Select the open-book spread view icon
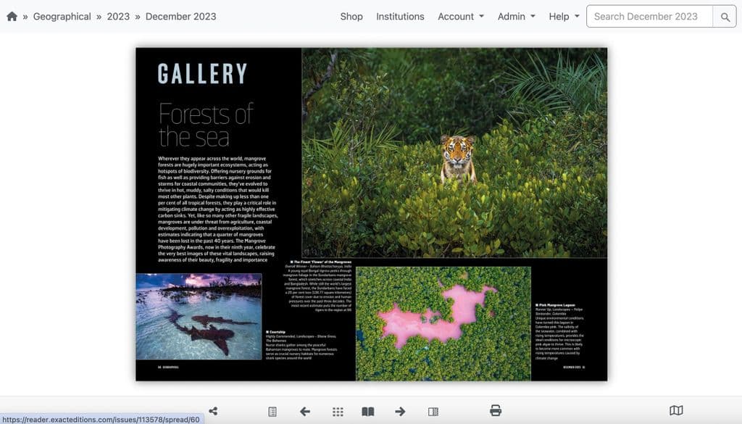The height and width of the screenshot is (424, 742). pos(367,412)
